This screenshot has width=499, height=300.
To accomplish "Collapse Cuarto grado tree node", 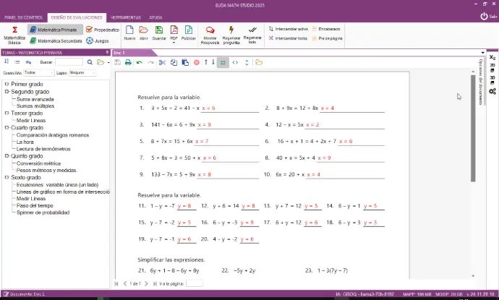I will pyautogui.click(x=7, y=127).
